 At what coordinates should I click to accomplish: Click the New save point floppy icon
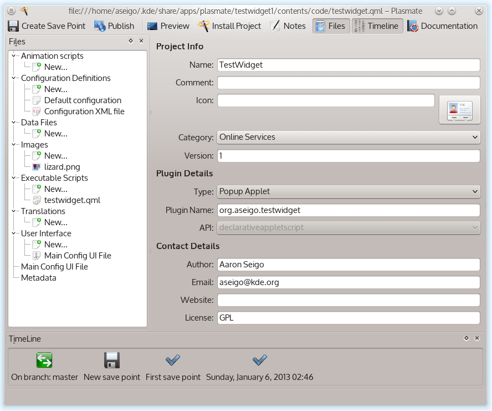[112, 361]
